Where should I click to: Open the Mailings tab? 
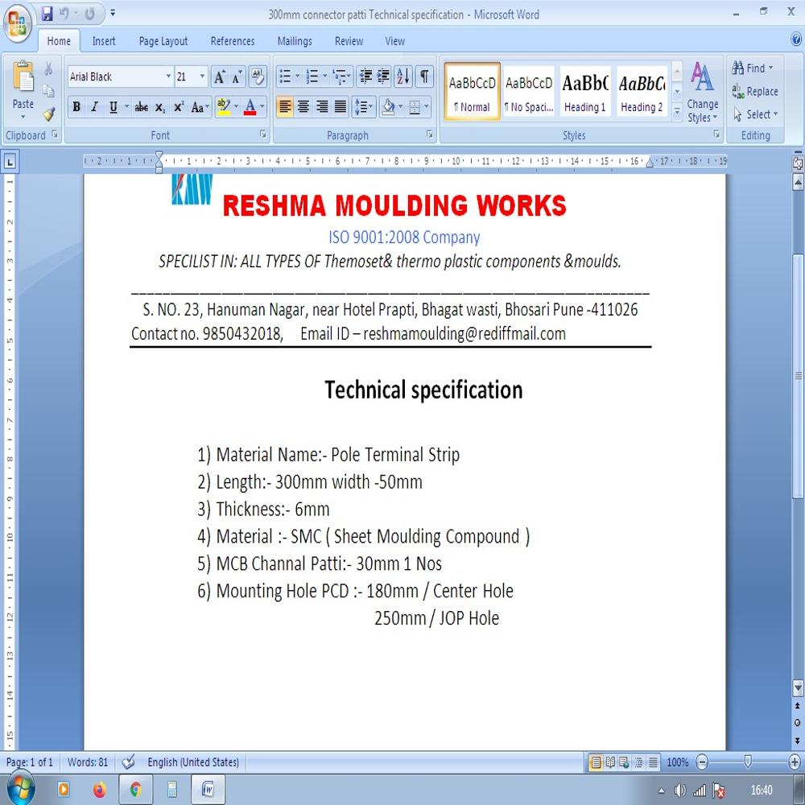[294, 41]
